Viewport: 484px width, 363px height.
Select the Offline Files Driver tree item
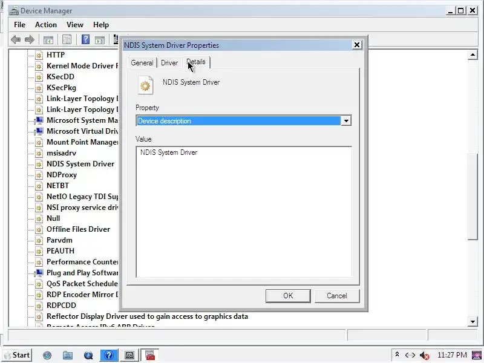pyautogui.click(x=78, y=229)
